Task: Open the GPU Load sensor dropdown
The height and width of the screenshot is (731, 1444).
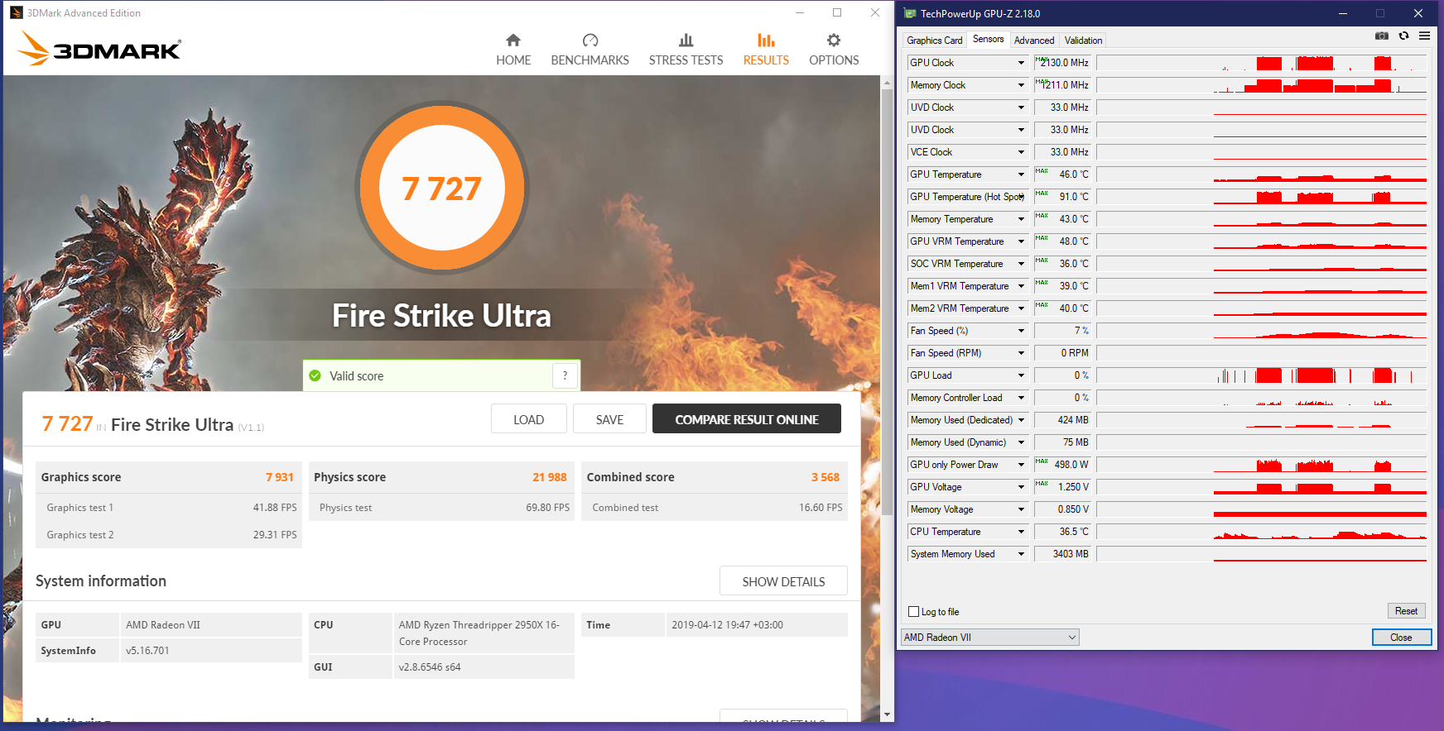Action: (x=1021, y=375)
